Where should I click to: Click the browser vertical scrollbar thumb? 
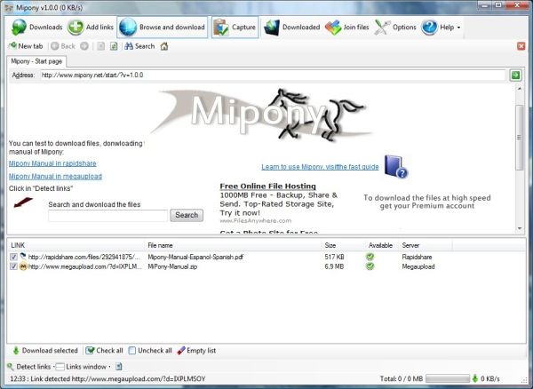pyautogui.click(x=520, y=138)
